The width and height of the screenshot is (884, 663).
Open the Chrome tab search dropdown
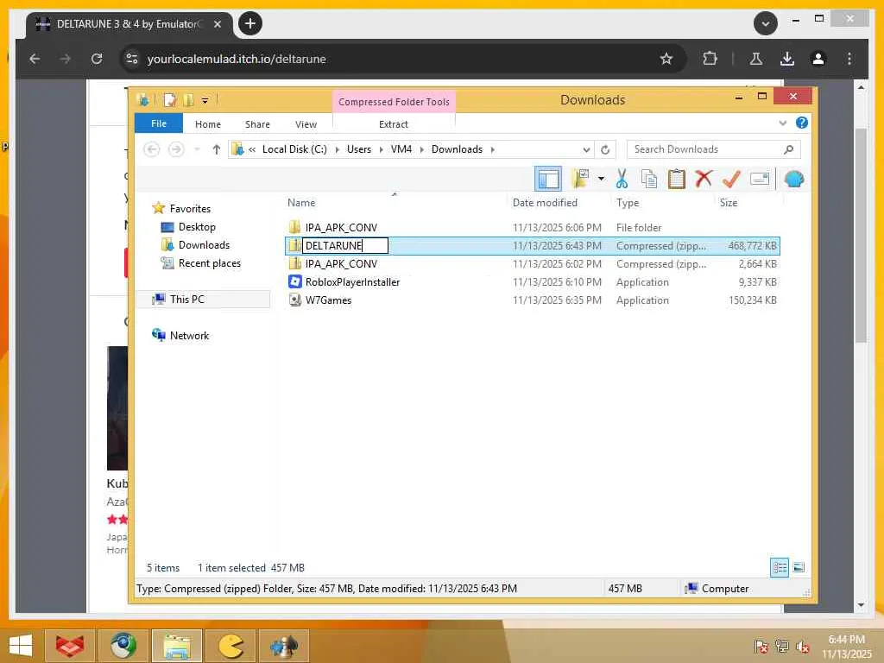[765, 23]
